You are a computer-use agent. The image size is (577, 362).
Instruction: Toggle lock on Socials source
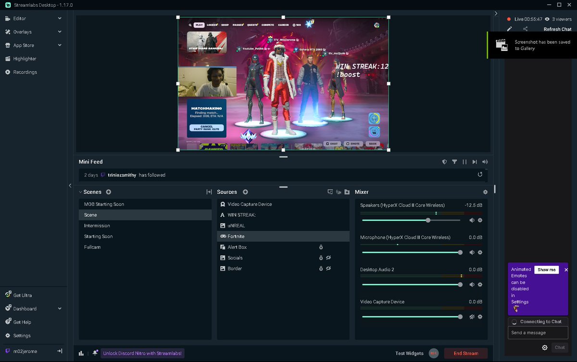point(321,258)
